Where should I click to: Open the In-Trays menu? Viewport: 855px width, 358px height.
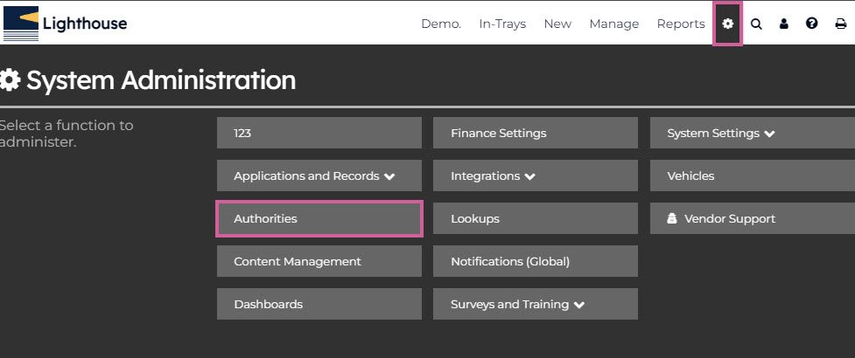click(502, 24)
